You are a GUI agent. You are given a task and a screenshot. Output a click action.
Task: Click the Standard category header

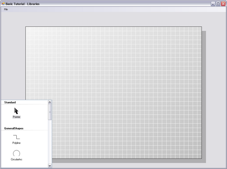tap(10, 102)
